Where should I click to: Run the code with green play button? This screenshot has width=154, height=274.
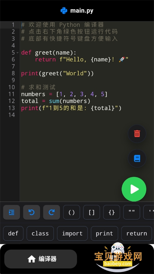[x=134, y=189]
